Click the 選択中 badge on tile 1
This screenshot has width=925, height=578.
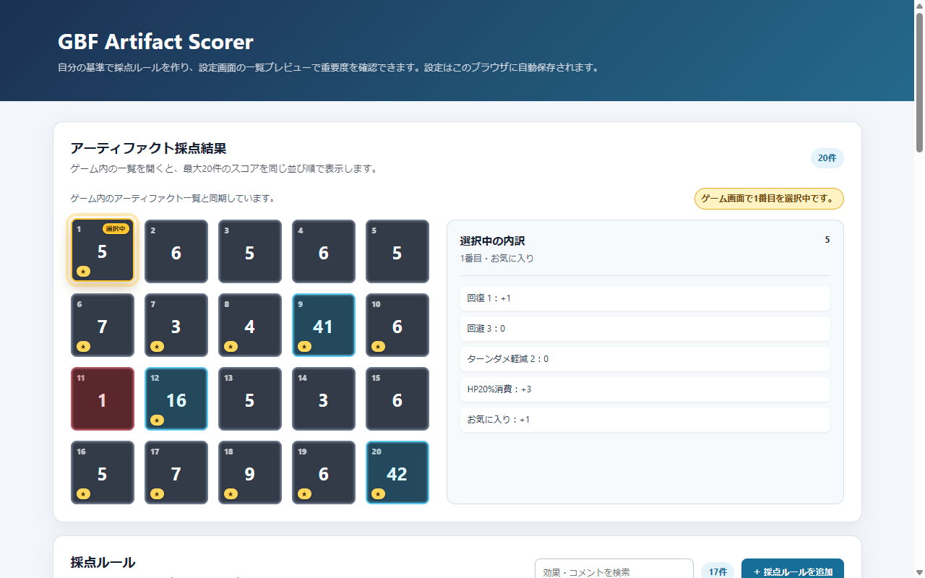pyautogui.click(x=116, y=229)
